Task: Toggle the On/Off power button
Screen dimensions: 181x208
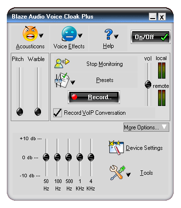Action: (151, 37)
